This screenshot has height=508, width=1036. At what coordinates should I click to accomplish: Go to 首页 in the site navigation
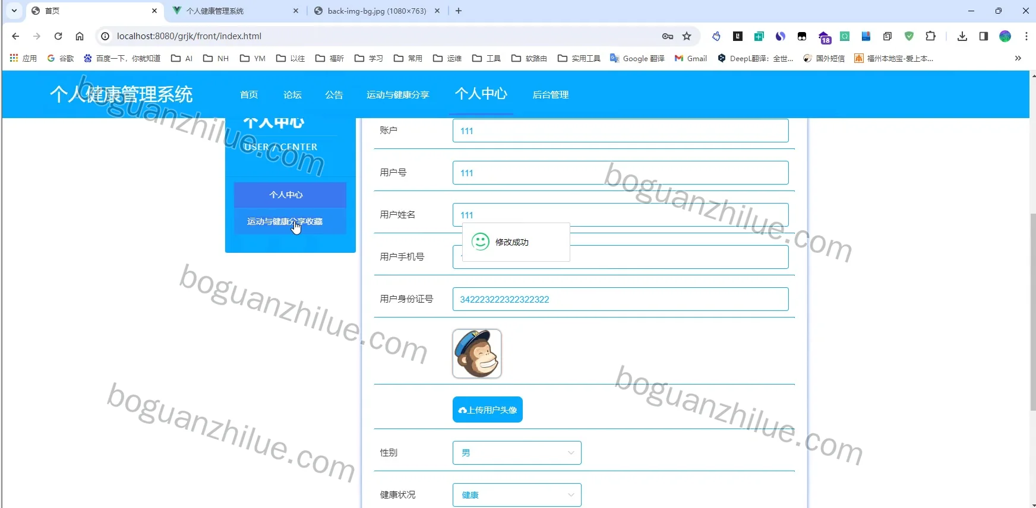(x=249, y=94)
